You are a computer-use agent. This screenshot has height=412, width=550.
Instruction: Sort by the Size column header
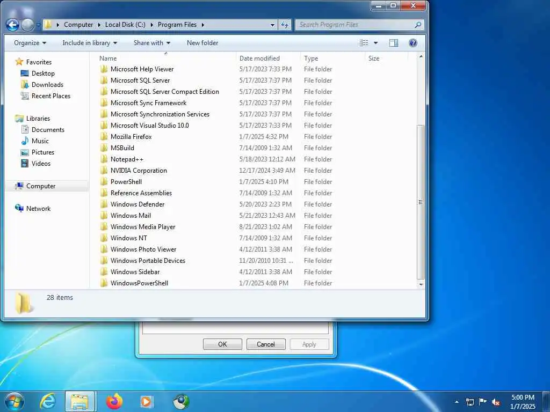coord(386,58)
